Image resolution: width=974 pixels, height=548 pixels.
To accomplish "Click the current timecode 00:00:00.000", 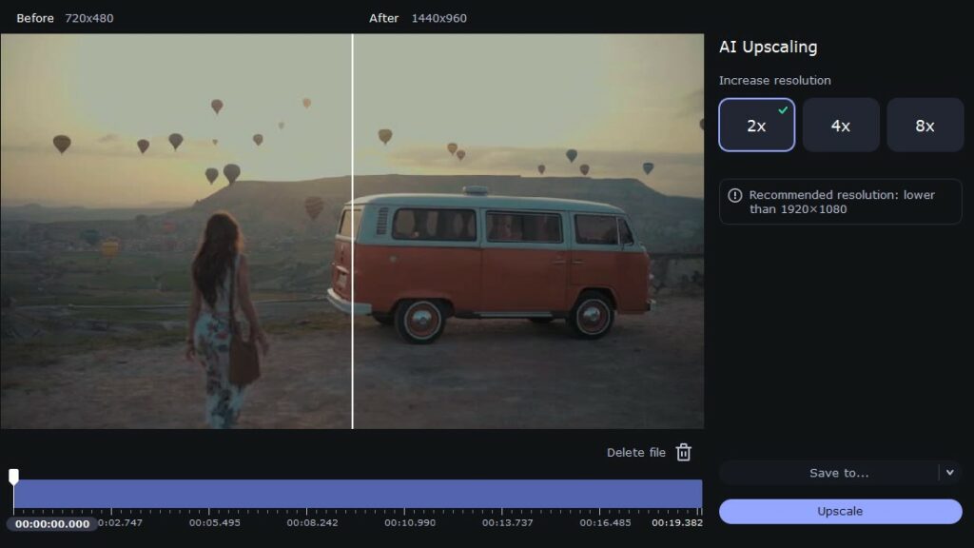I will pyautogui.click(x=52, y=524).
